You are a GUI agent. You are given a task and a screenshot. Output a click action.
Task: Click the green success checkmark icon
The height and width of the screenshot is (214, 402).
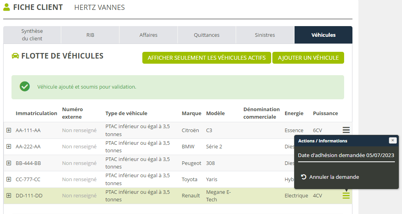pyautogui.click(x=25, y=87)
